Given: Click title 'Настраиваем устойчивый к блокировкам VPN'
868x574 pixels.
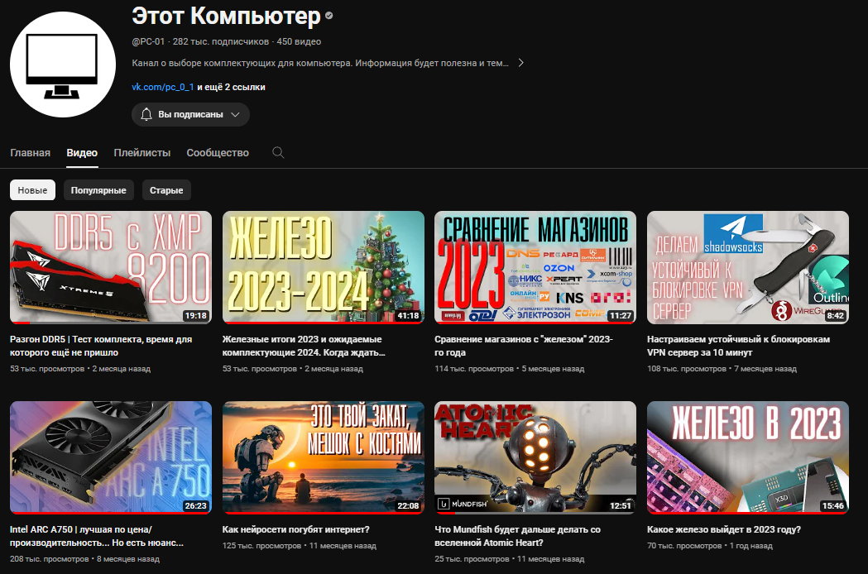Looking at the screenshot, I should [x=738, y=346].
